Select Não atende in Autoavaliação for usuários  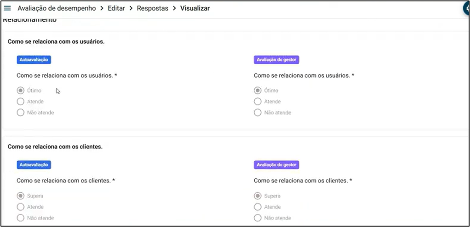point(20,113)
